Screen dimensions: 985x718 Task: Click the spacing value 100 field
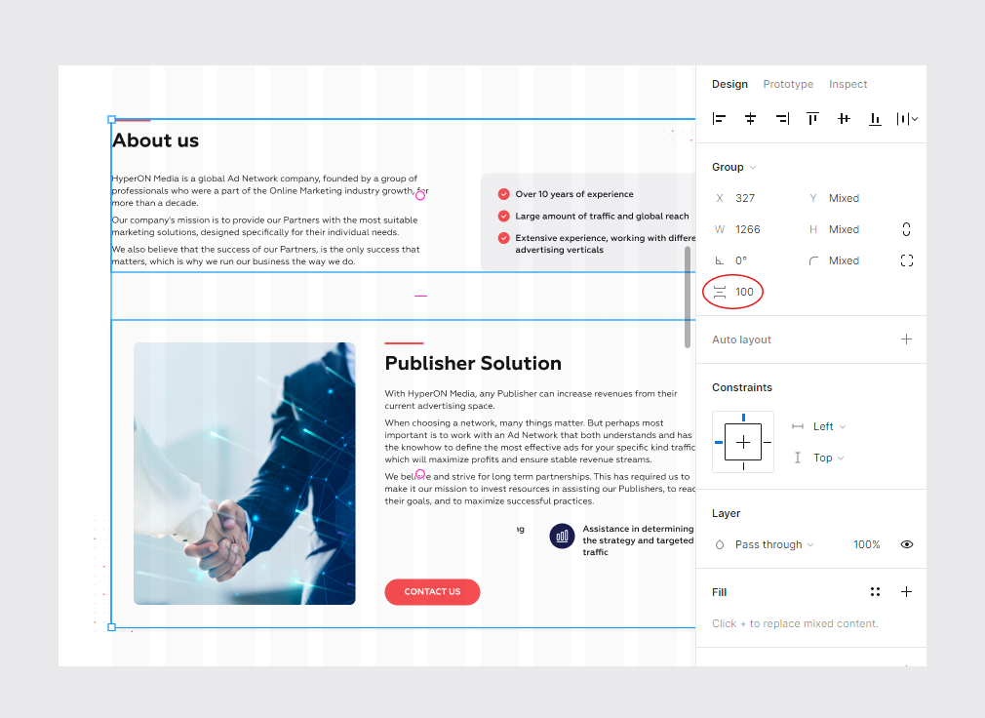pyautogui.click(x=744, y=292)
